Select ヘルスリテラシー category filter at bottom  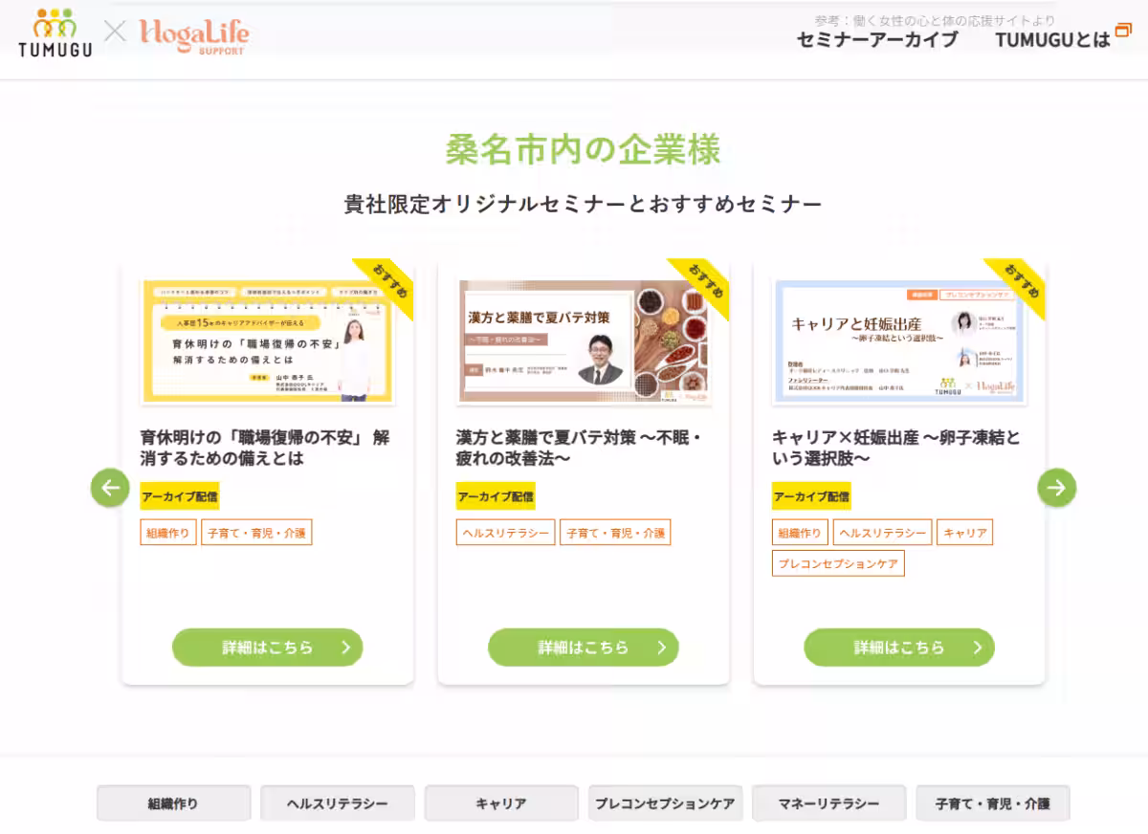point(338,803)
